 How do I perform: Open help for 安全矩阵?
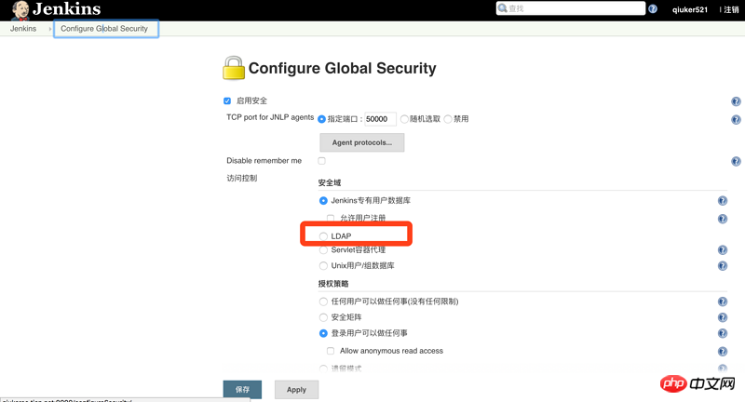(x=723, y=317)
